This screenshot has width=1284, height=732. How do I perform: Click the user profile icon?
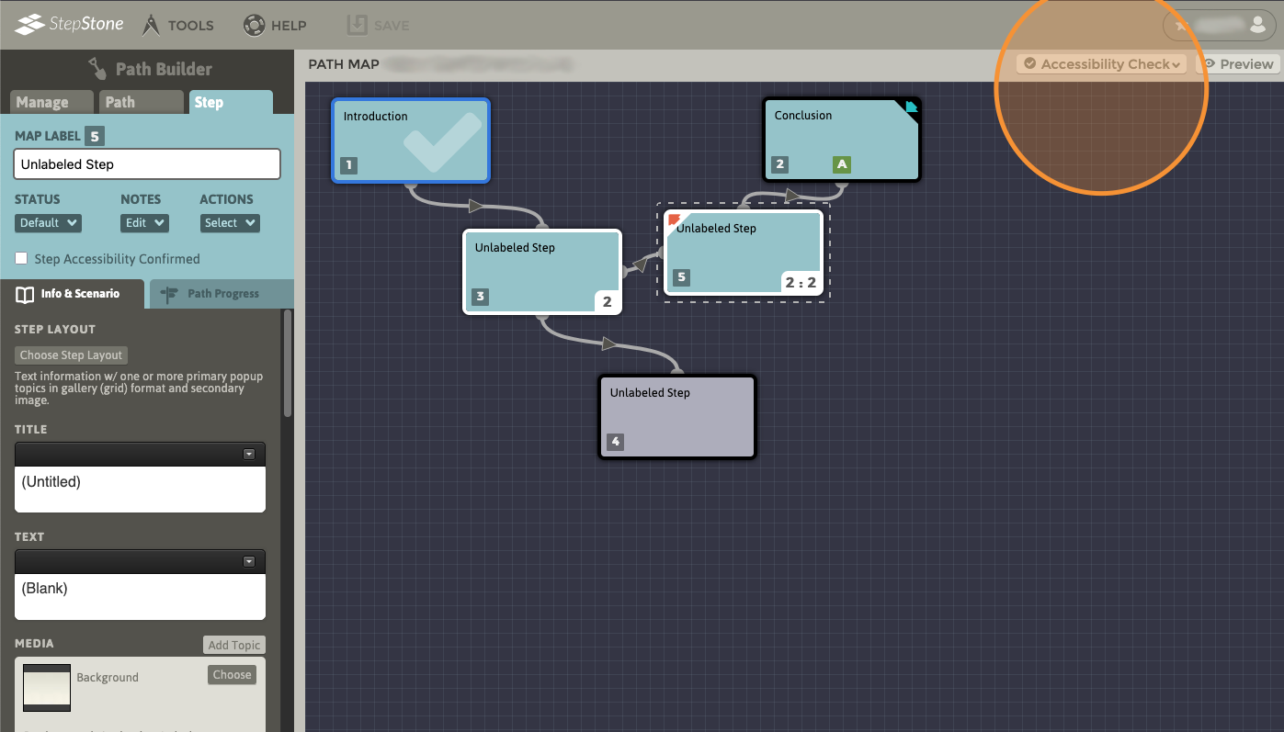click(1257, 26)
